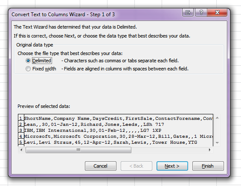Select the Fixed width radio button
The height and width of the screenshot is (186, 241).
28,69
